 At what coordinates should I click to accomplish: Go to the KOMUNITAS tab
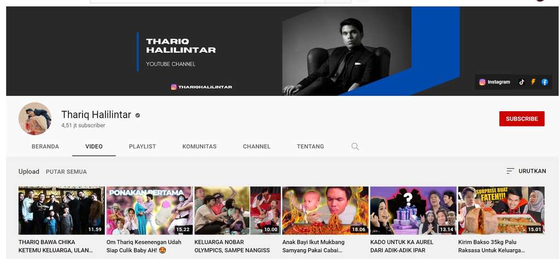click(x=199, y=147)
